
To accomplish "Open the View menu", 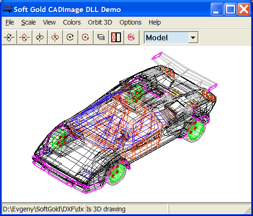I will point(49,22).
